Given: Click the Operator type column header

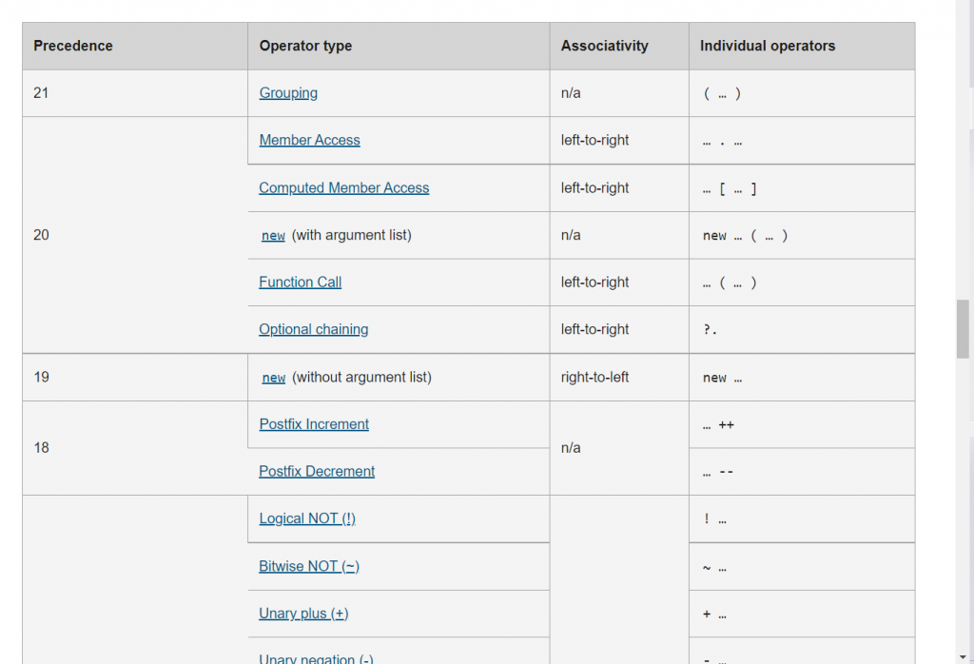Looking at the screenshot, I should pos(305,46).
